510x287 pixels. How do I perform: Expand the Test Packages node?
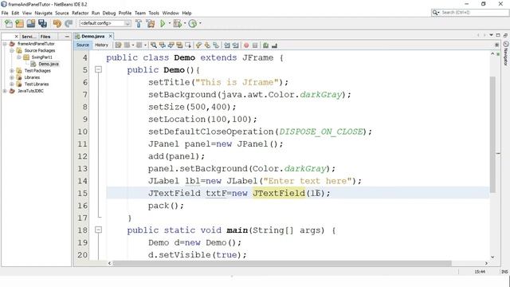tap(12, 71)
